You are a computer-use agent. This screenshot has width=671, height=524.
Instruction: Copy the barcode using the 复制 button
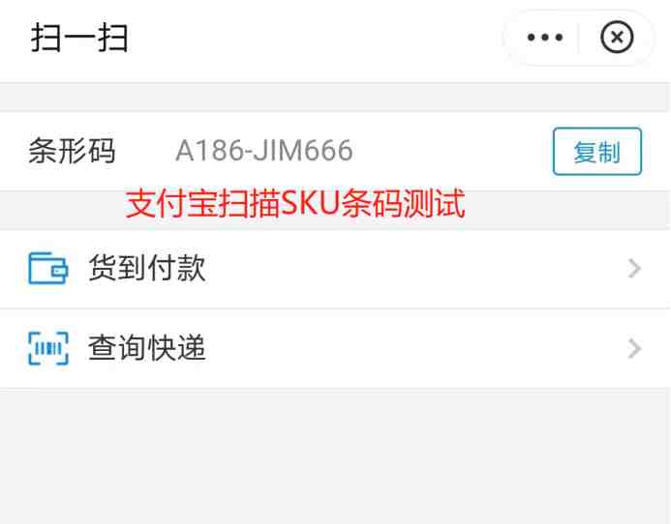pos(597,151)
